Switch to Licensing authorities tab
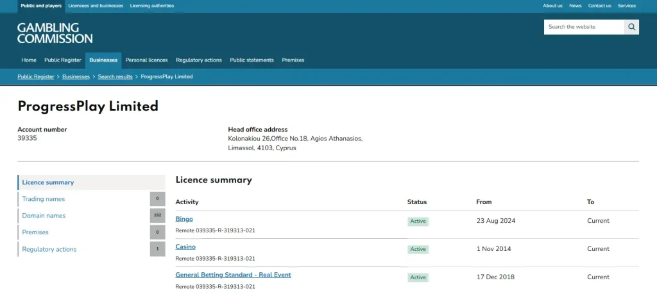 click(x=151, y=6)
